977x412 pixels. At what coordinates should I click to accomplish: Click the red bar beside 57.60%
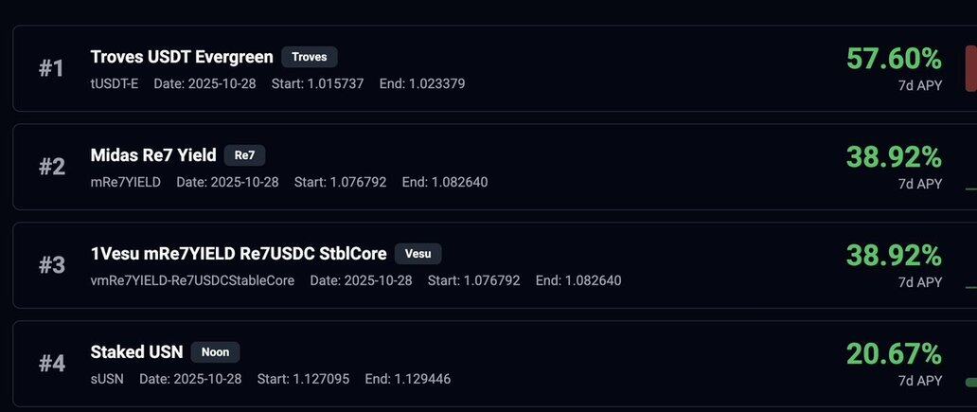970,68
